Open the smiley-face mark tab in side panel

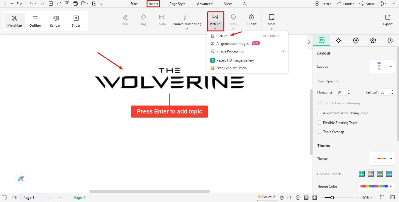point(356,41)
